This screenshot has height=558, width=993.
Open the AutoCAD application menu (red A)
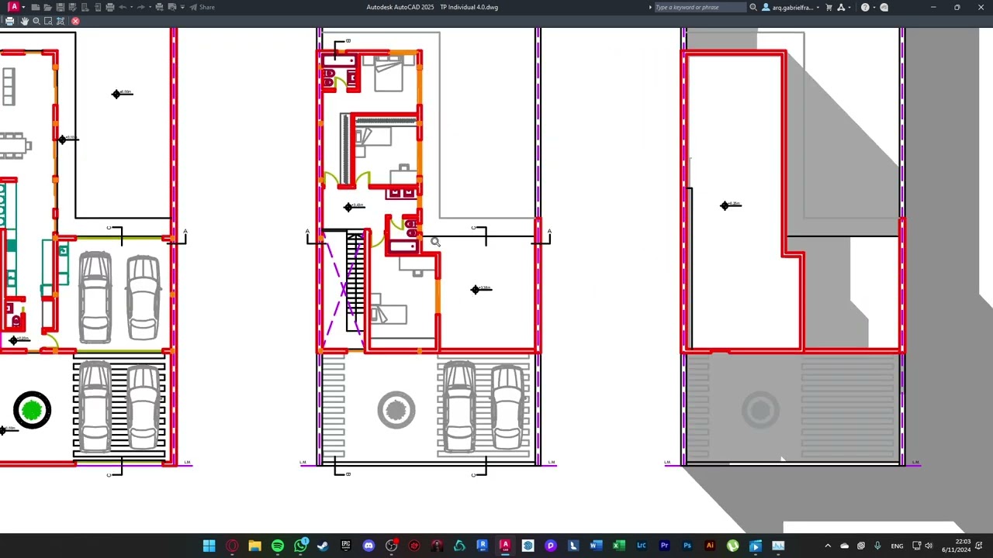[14, 7]
